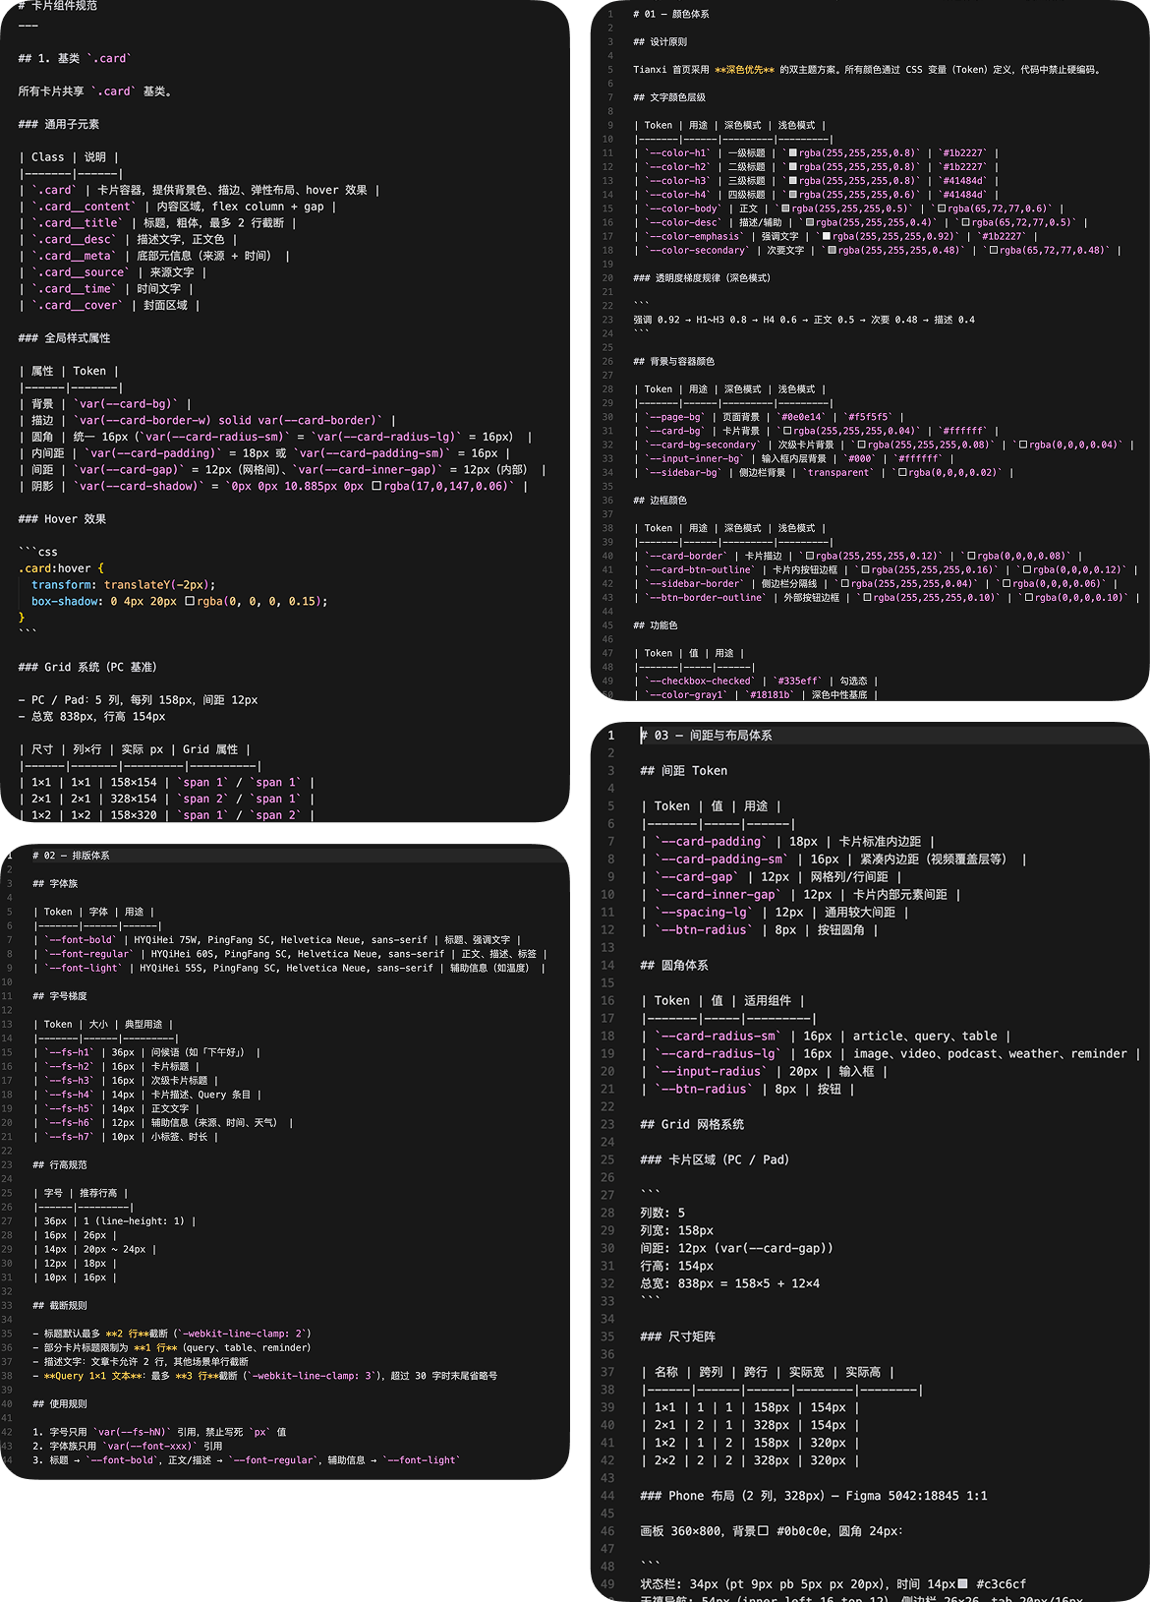Click the '# 01 — 颜色体系' title
The height and width of the screenshot is (1602, 1150).
point(671,14)
